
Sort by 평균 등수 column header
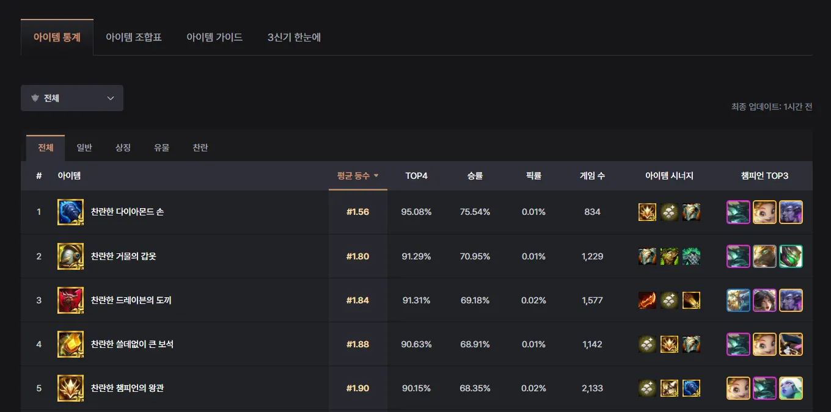(357, 176)
